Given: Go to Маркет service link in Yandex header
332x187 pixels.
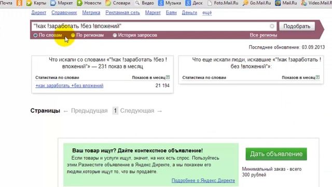Looking at the screenshot, I should (x=153, y=12).
